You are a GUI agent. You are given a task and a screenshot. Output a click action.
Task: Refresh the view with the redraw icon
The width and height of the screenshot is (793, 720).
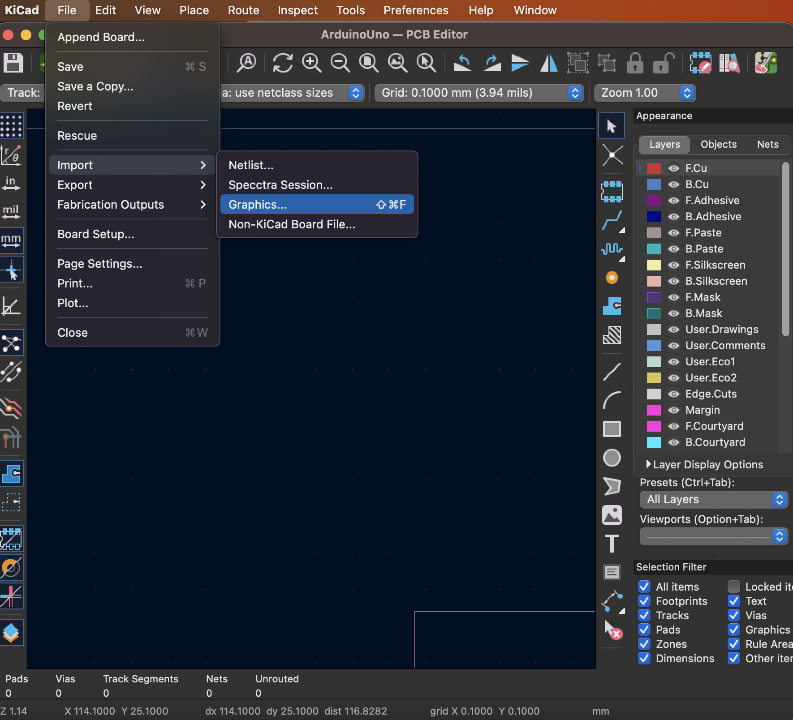coord(283,63)
